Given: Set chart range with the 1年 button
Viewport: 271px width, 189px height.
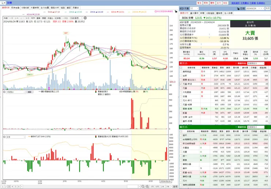Looking at the screenshot, I should click(x=163, y=186).
